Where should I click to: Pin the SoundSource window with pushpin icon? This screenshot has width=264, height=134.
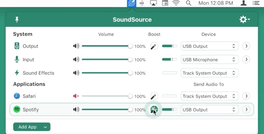pos(17,20)
